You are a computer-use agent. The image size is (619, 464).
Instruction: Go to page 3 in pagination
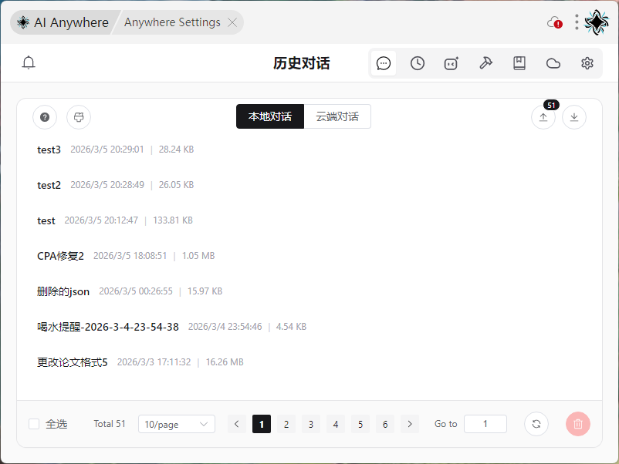click(311, 424)
